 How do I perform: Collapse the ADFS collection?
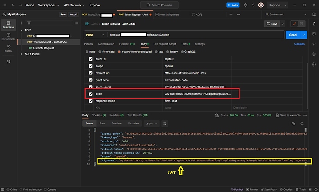[21, 30]
